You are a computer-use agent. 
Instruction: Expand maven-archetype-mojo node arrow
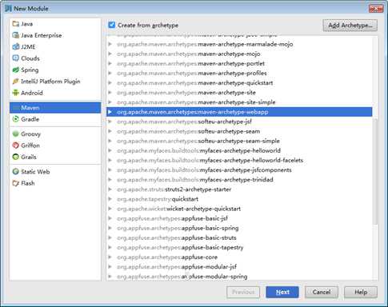coord(110,54)
